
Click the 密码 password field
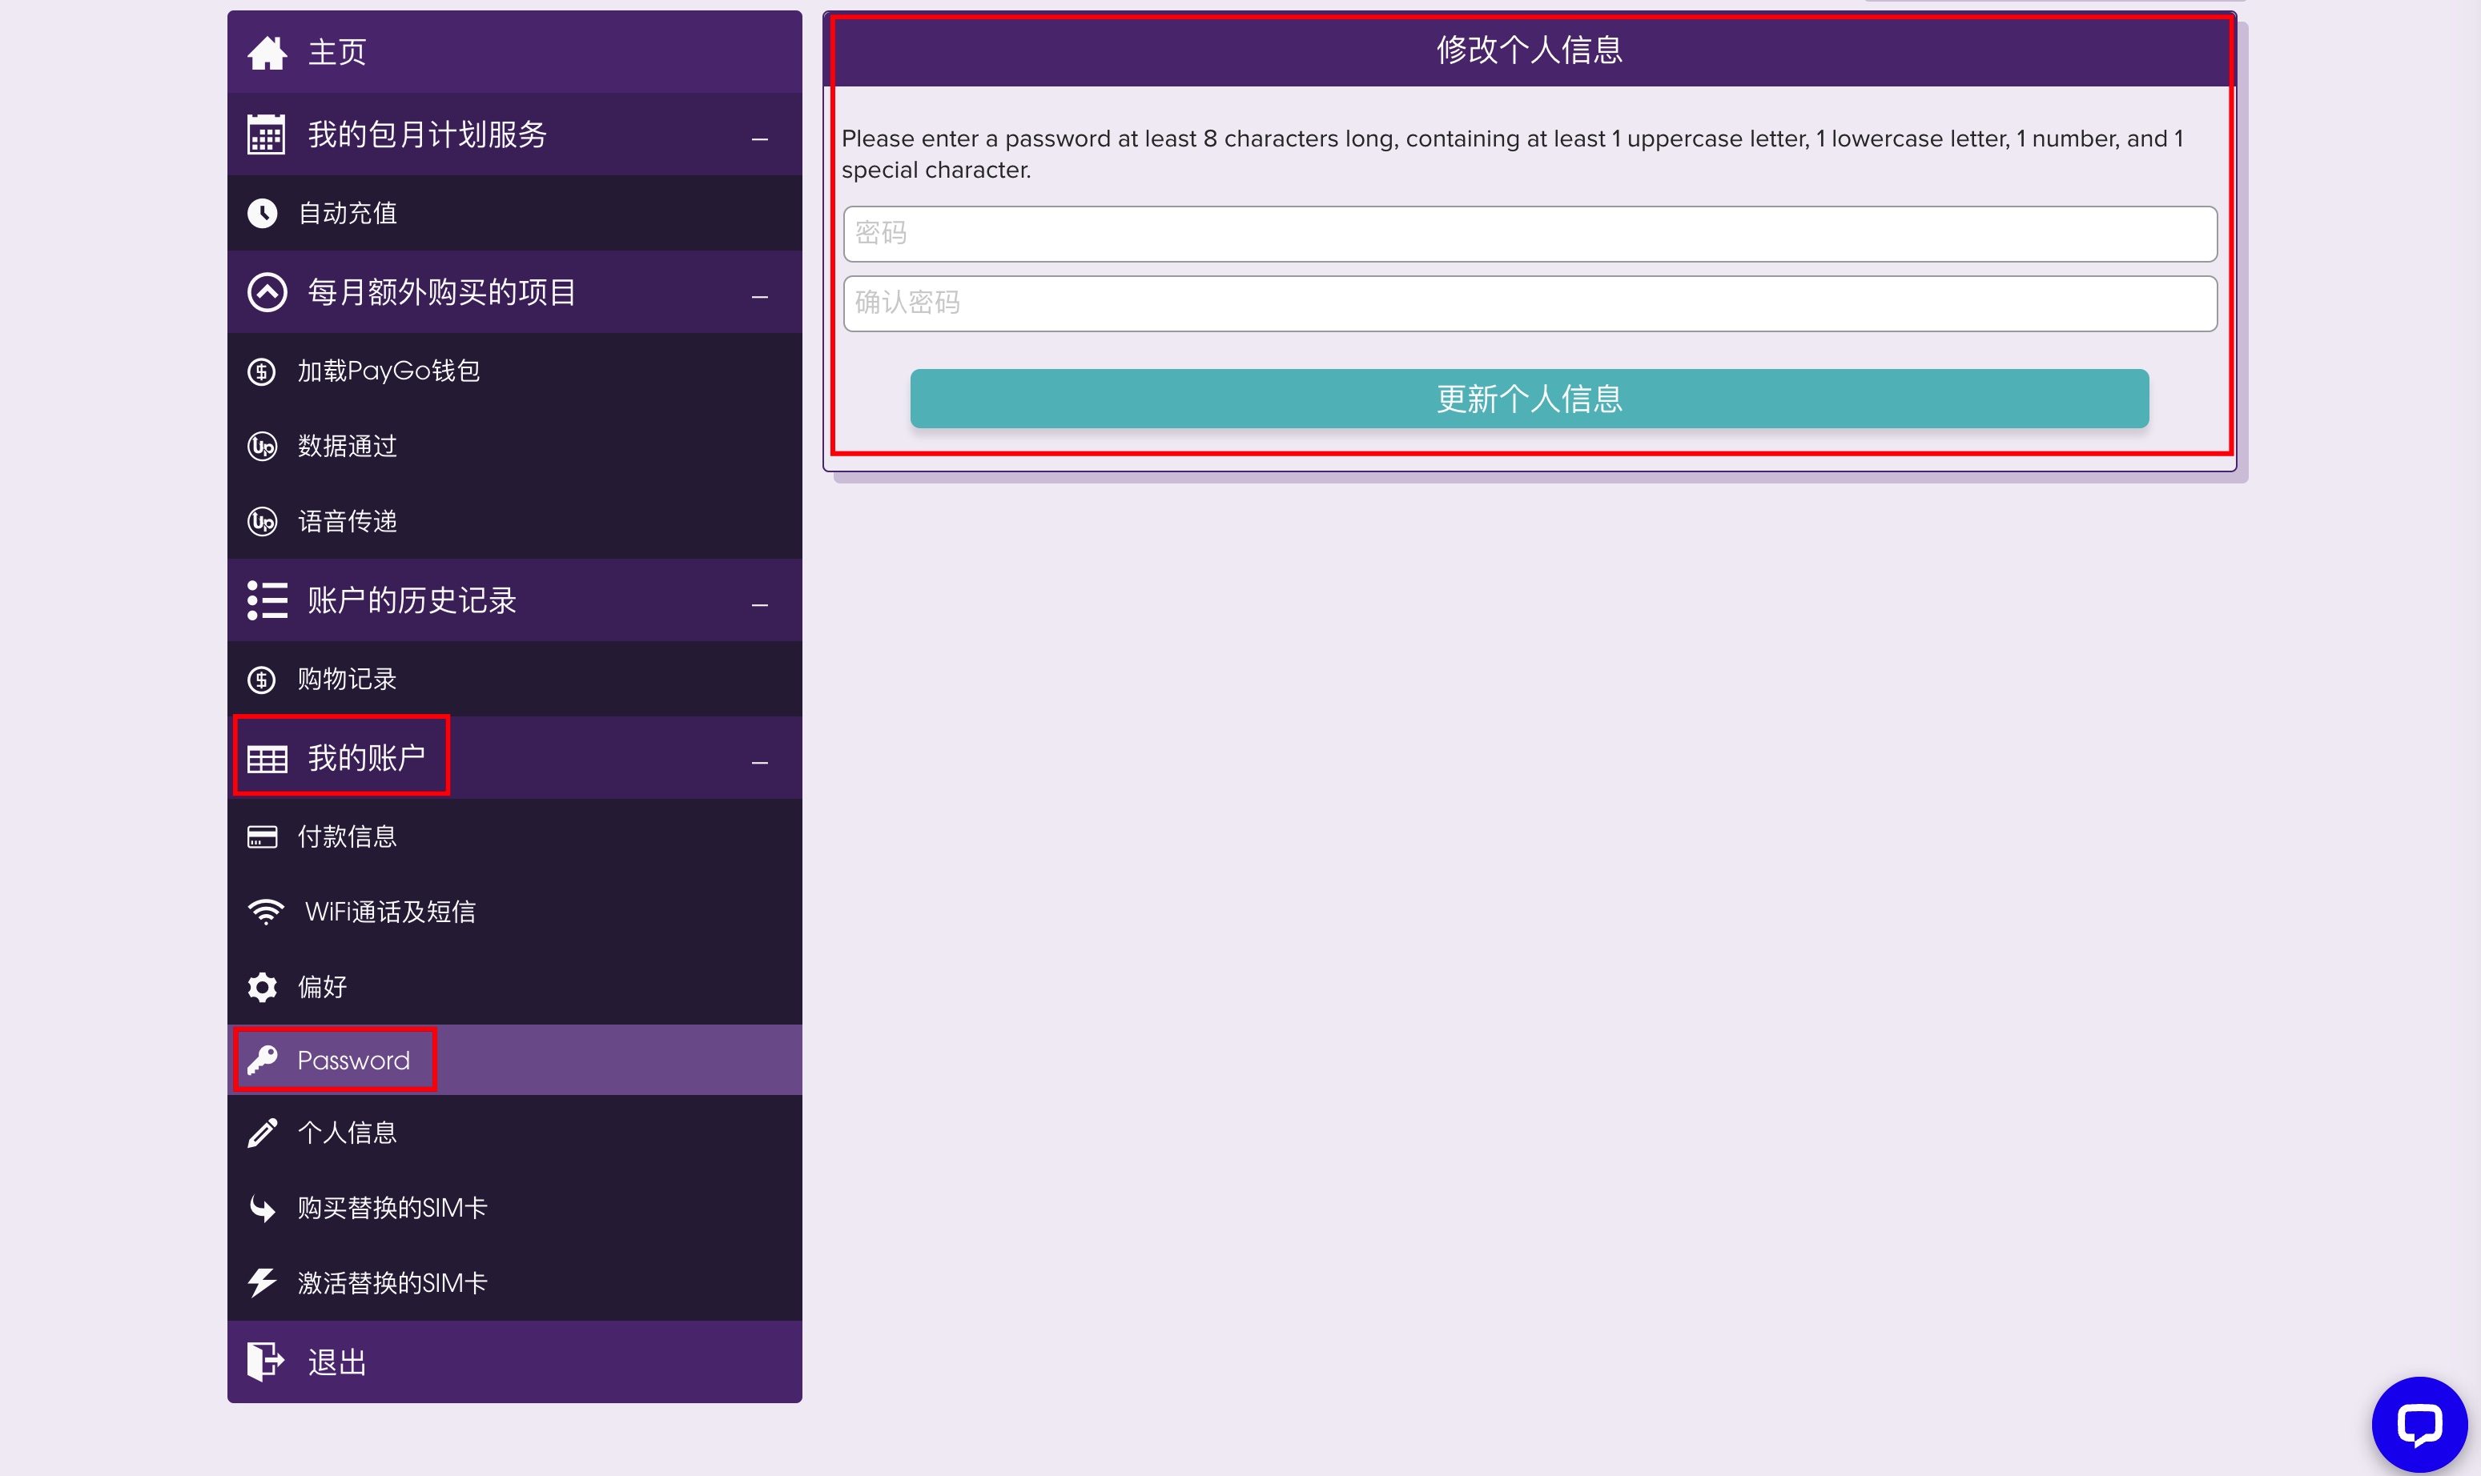coord(1530,234)
